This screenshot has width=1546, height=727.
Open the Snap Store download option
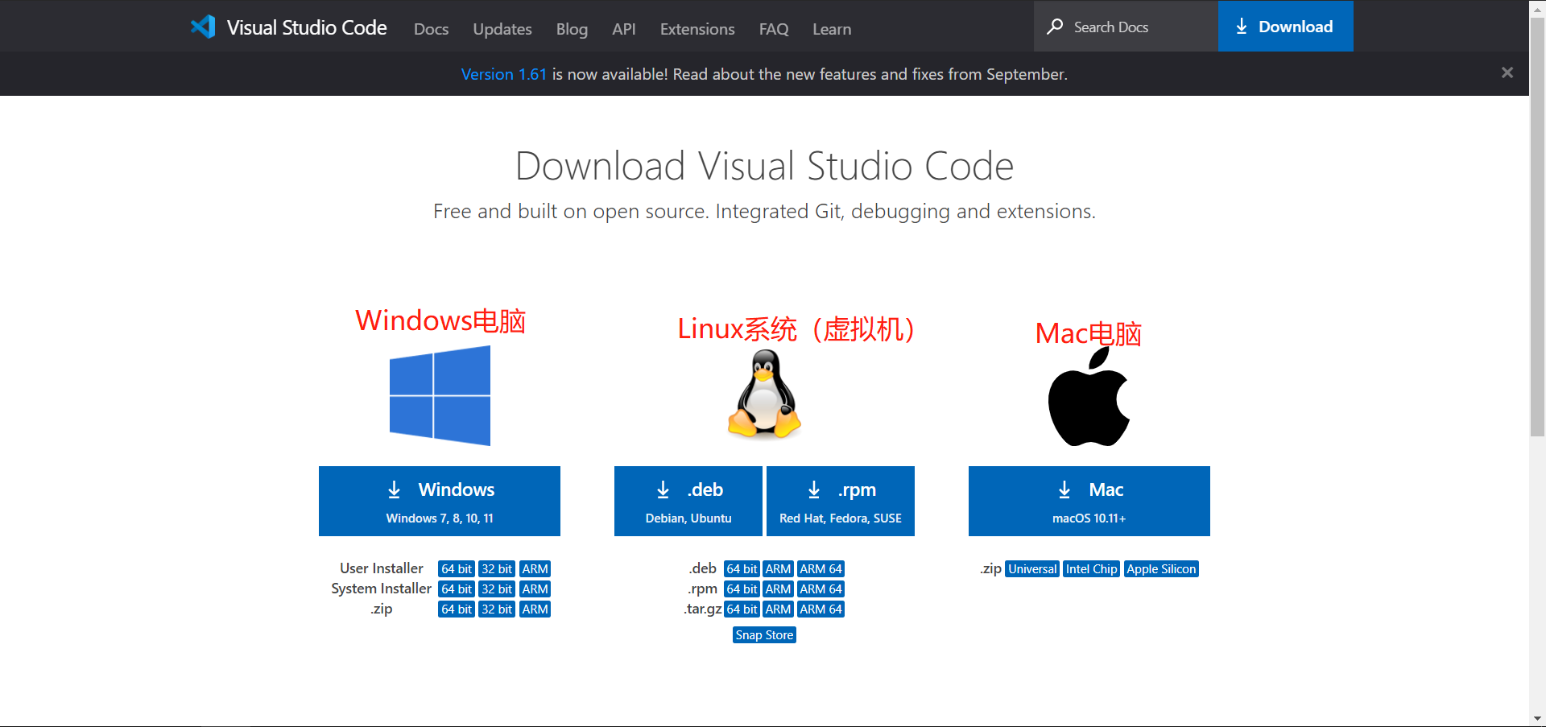(x=763, y=634)
